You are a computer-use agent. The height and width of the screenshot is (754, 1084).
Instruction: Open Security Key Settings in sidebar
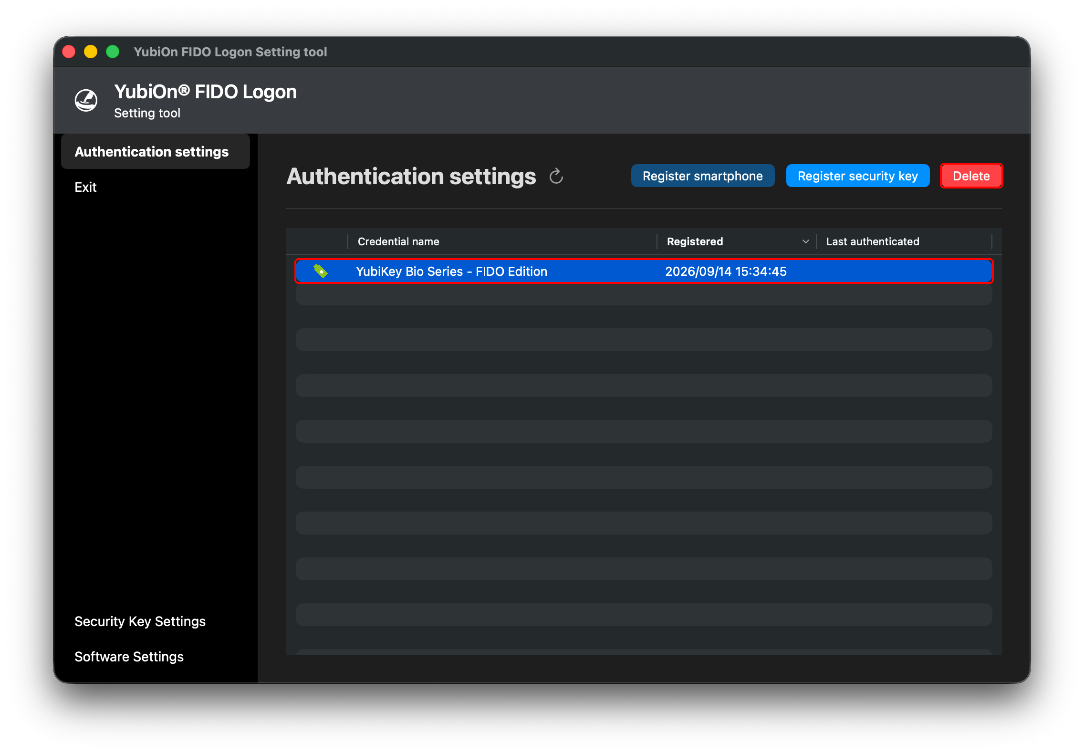[140, 621]
